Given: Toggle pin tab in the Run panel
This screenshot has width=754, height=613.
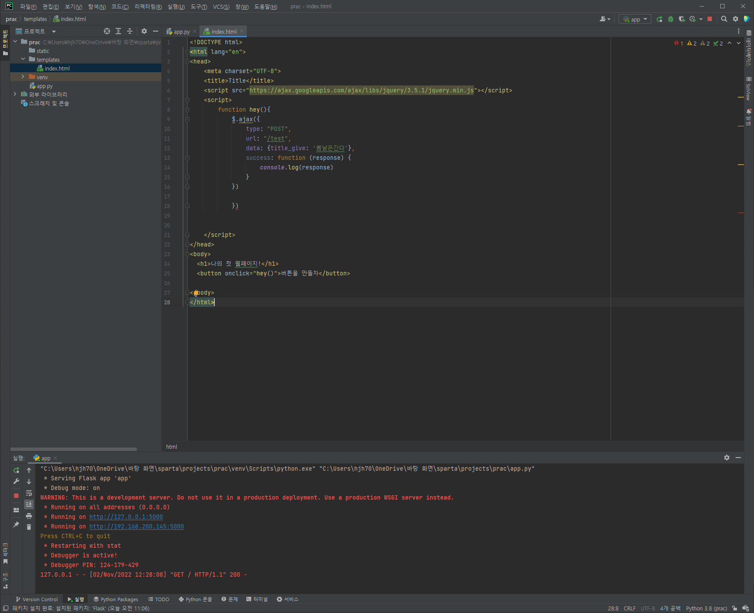Looking at the screenshot, I should pyautogui.click(x=16, y=525).
